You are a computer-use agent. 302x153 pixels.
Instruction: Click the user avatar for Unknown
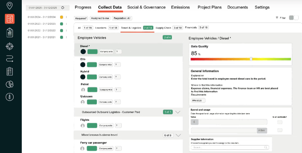coord(83,102)
